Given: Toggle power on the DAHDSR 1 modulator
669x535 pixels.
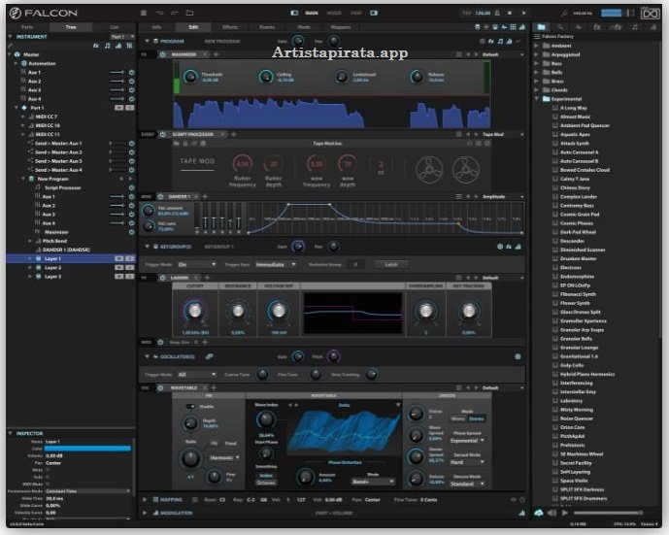Looking at the screenshot, I should click(x=162, y=196).
